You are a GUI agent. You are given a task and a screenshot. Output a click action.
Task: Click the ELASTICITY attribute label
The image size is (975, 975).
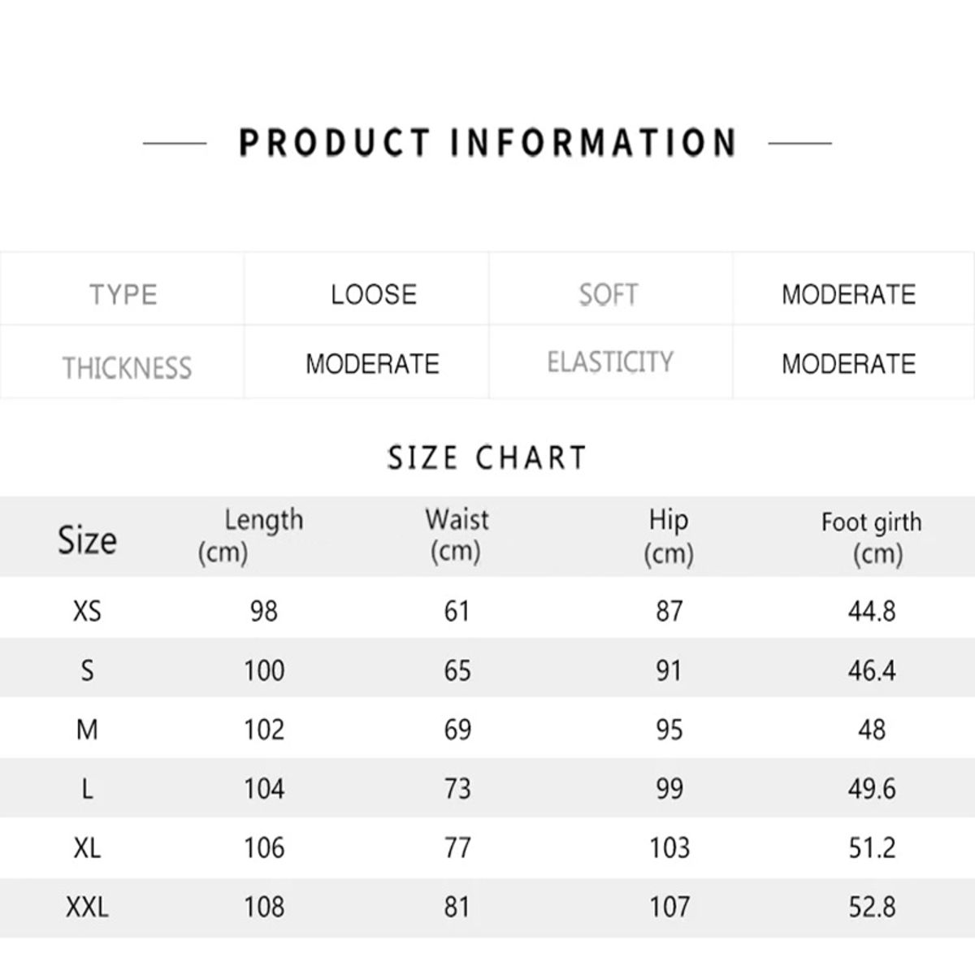click(x=610, y=362)
